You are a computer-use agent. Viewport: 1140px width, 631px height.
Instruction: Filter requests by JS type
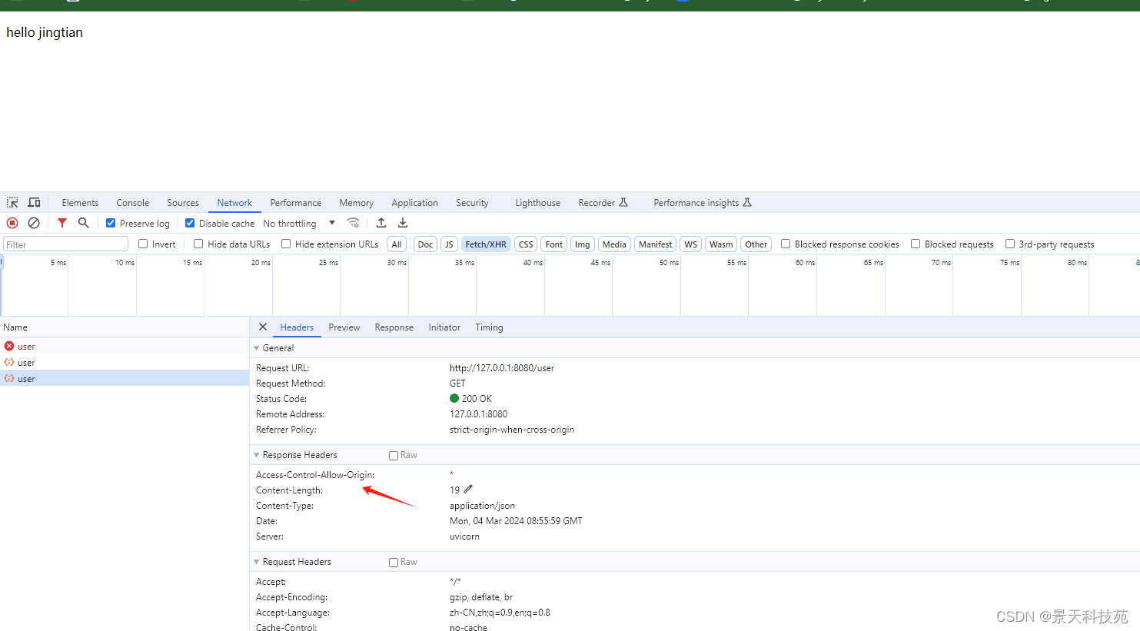tap(449, 244)
